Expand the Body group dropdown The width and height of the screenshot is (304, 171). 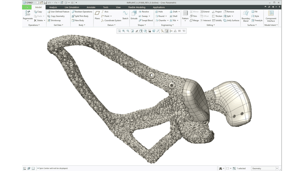coord(82,25)
